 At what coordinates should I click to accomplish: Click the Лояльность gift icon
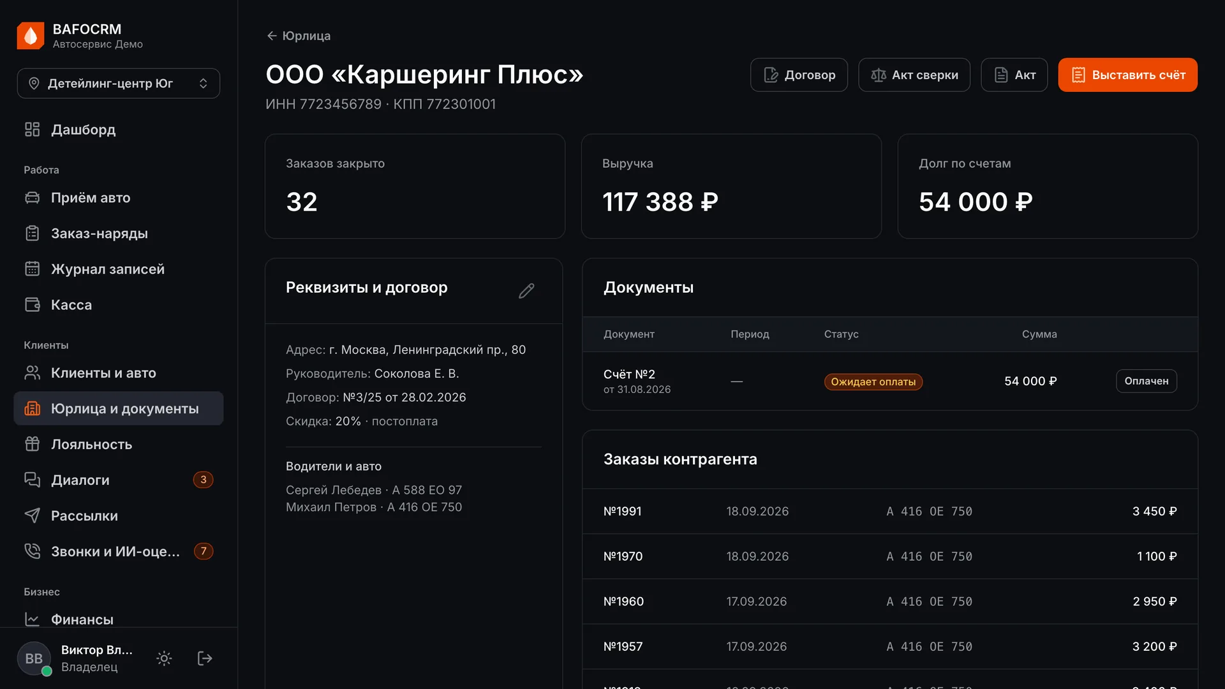point(33,444)
